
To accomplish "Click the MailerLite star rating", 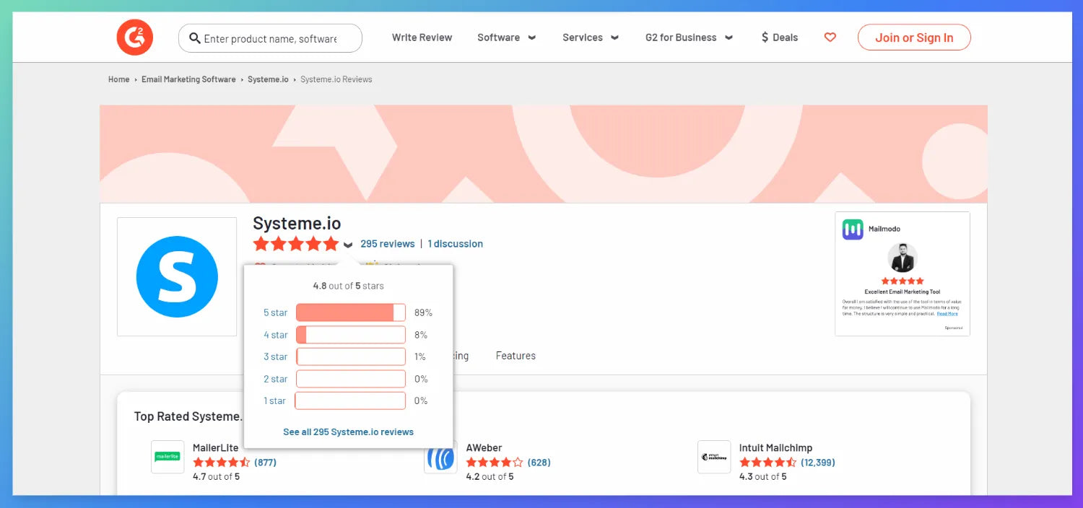I will point(222,463).
